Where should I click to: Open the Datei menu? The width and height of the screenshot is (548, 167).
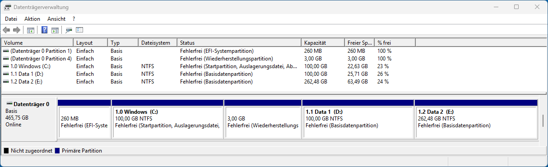pyautogui.click(x=11, y=19)
